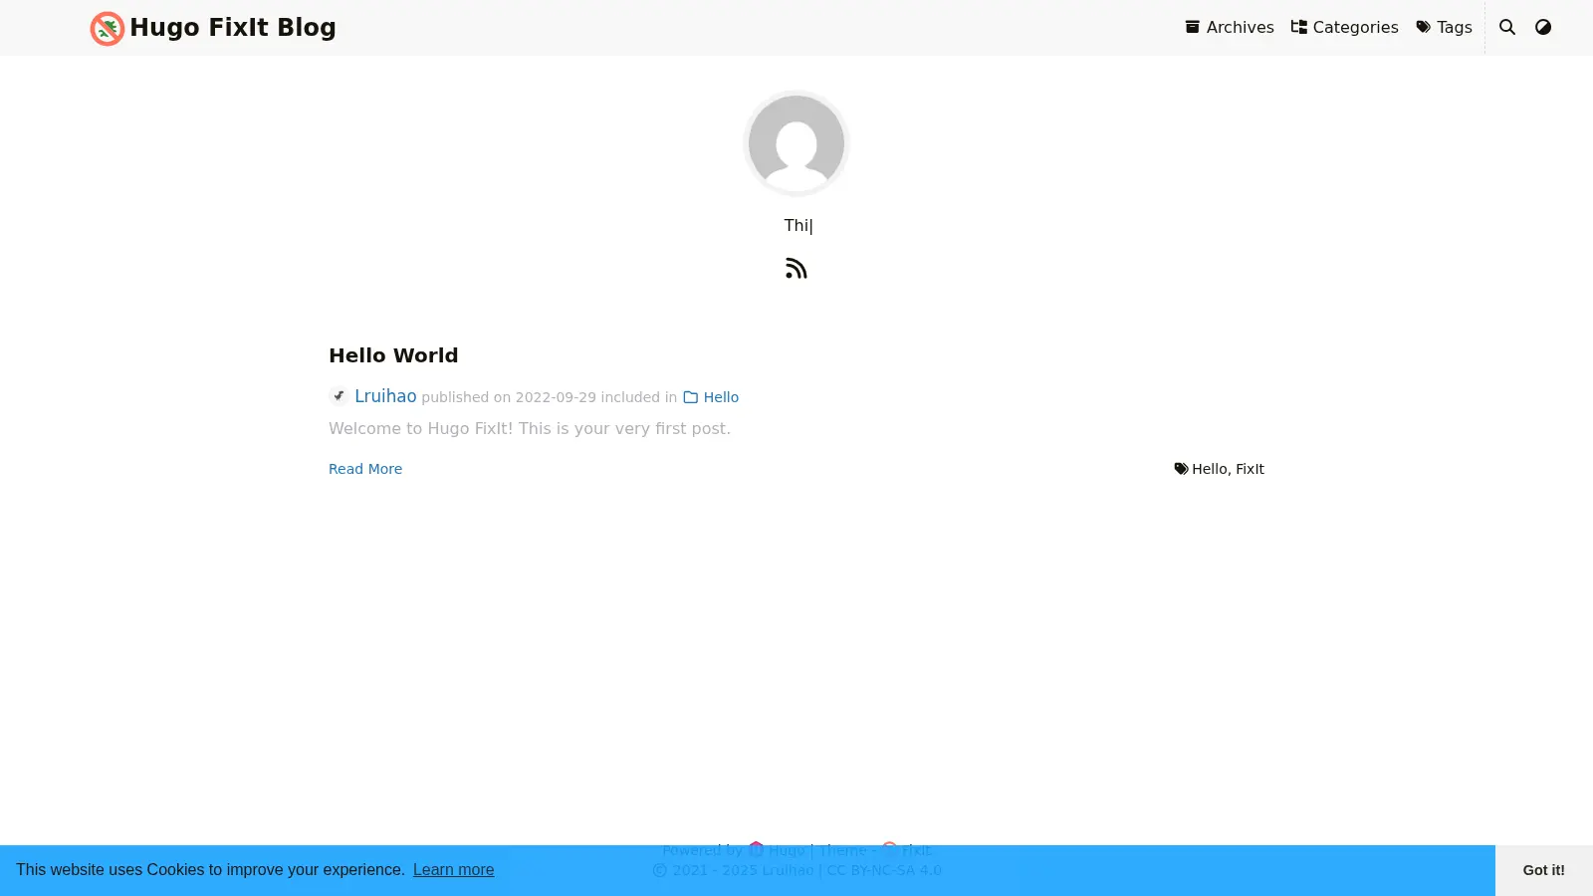Click the typed subtitle text "Thi"
The image size is (1593, 896).
pyautogui.click(x=796, y=225)
